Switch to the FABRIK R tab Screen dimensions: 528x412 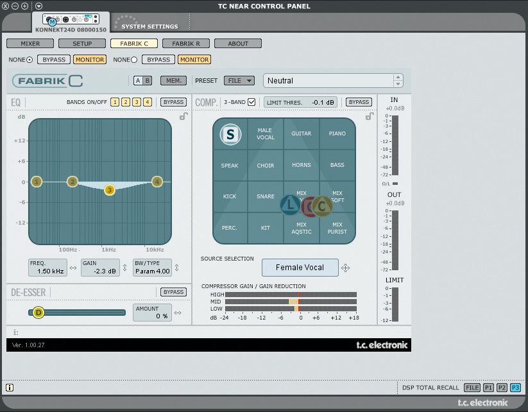(186, 44)
